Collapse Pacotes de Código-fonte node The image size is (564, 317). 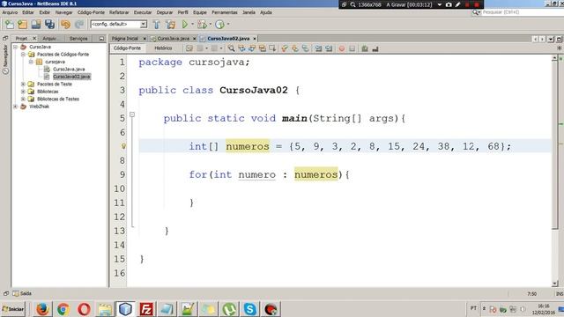point(23,55)
